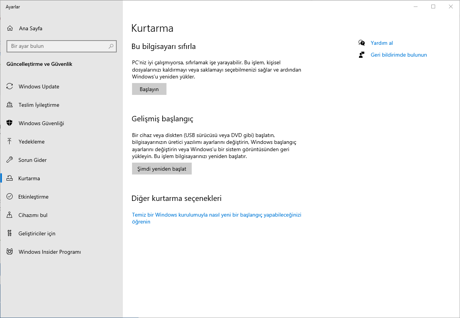This screenshot has width=460, height=318.
Task: Select the Windows Insider Programı icon
Action: point(10,252)
